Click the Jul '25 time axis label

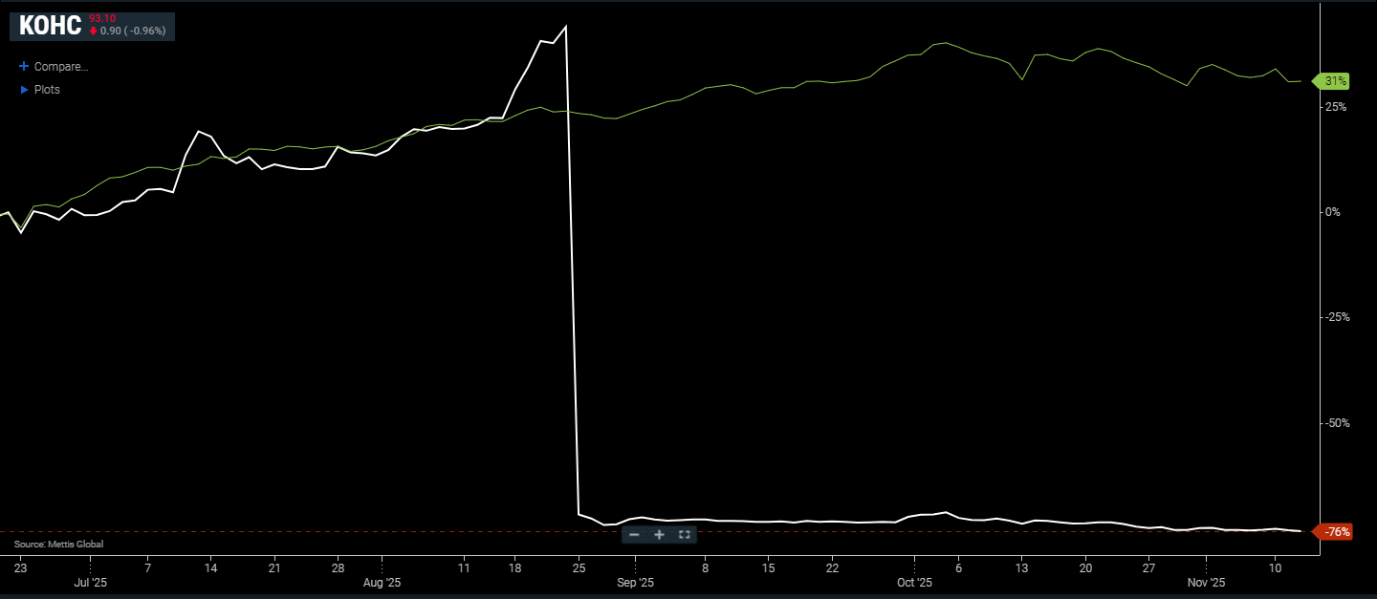pyautogui.click(x=89, y=582)
